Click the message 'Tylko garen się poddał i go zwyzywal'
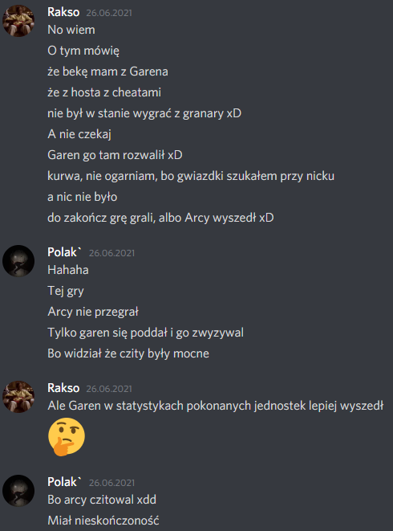The height and width of the screenshot is (531, 393). [145, 333]
